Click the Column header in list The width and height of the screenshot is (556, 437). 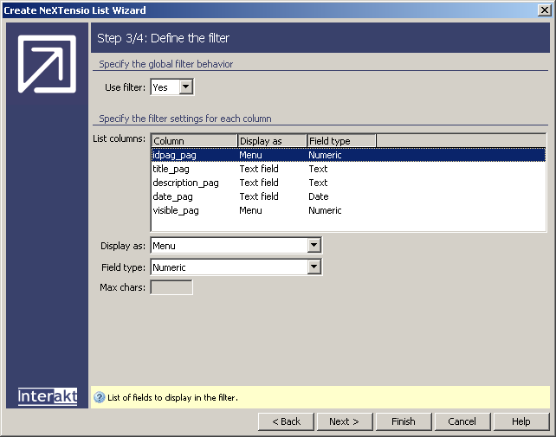pyautogui.click(x=194, y=141)
